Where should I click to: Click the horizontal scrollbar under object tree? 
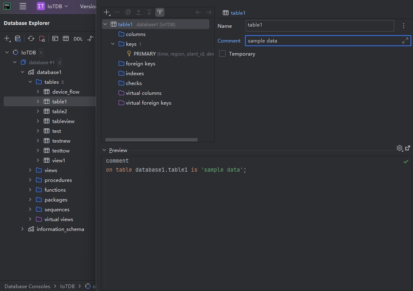click(x=151, y=140)
